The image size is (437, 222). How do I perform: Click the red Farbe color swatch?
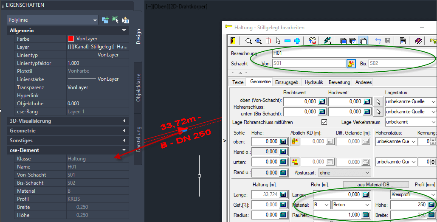[71, 39]
